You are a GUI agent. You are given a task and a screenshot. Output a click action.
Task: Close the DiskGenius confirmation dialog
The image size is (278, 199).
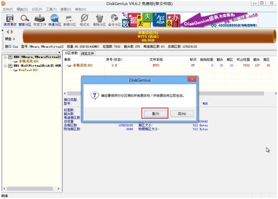[192, 79]
